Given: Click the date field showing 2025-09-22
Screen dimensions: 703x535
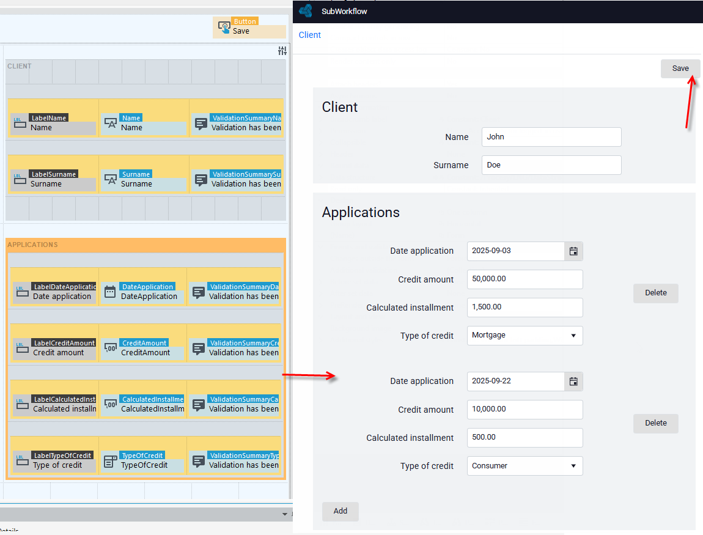Looking at the screenshot, I should pos(515,381).
